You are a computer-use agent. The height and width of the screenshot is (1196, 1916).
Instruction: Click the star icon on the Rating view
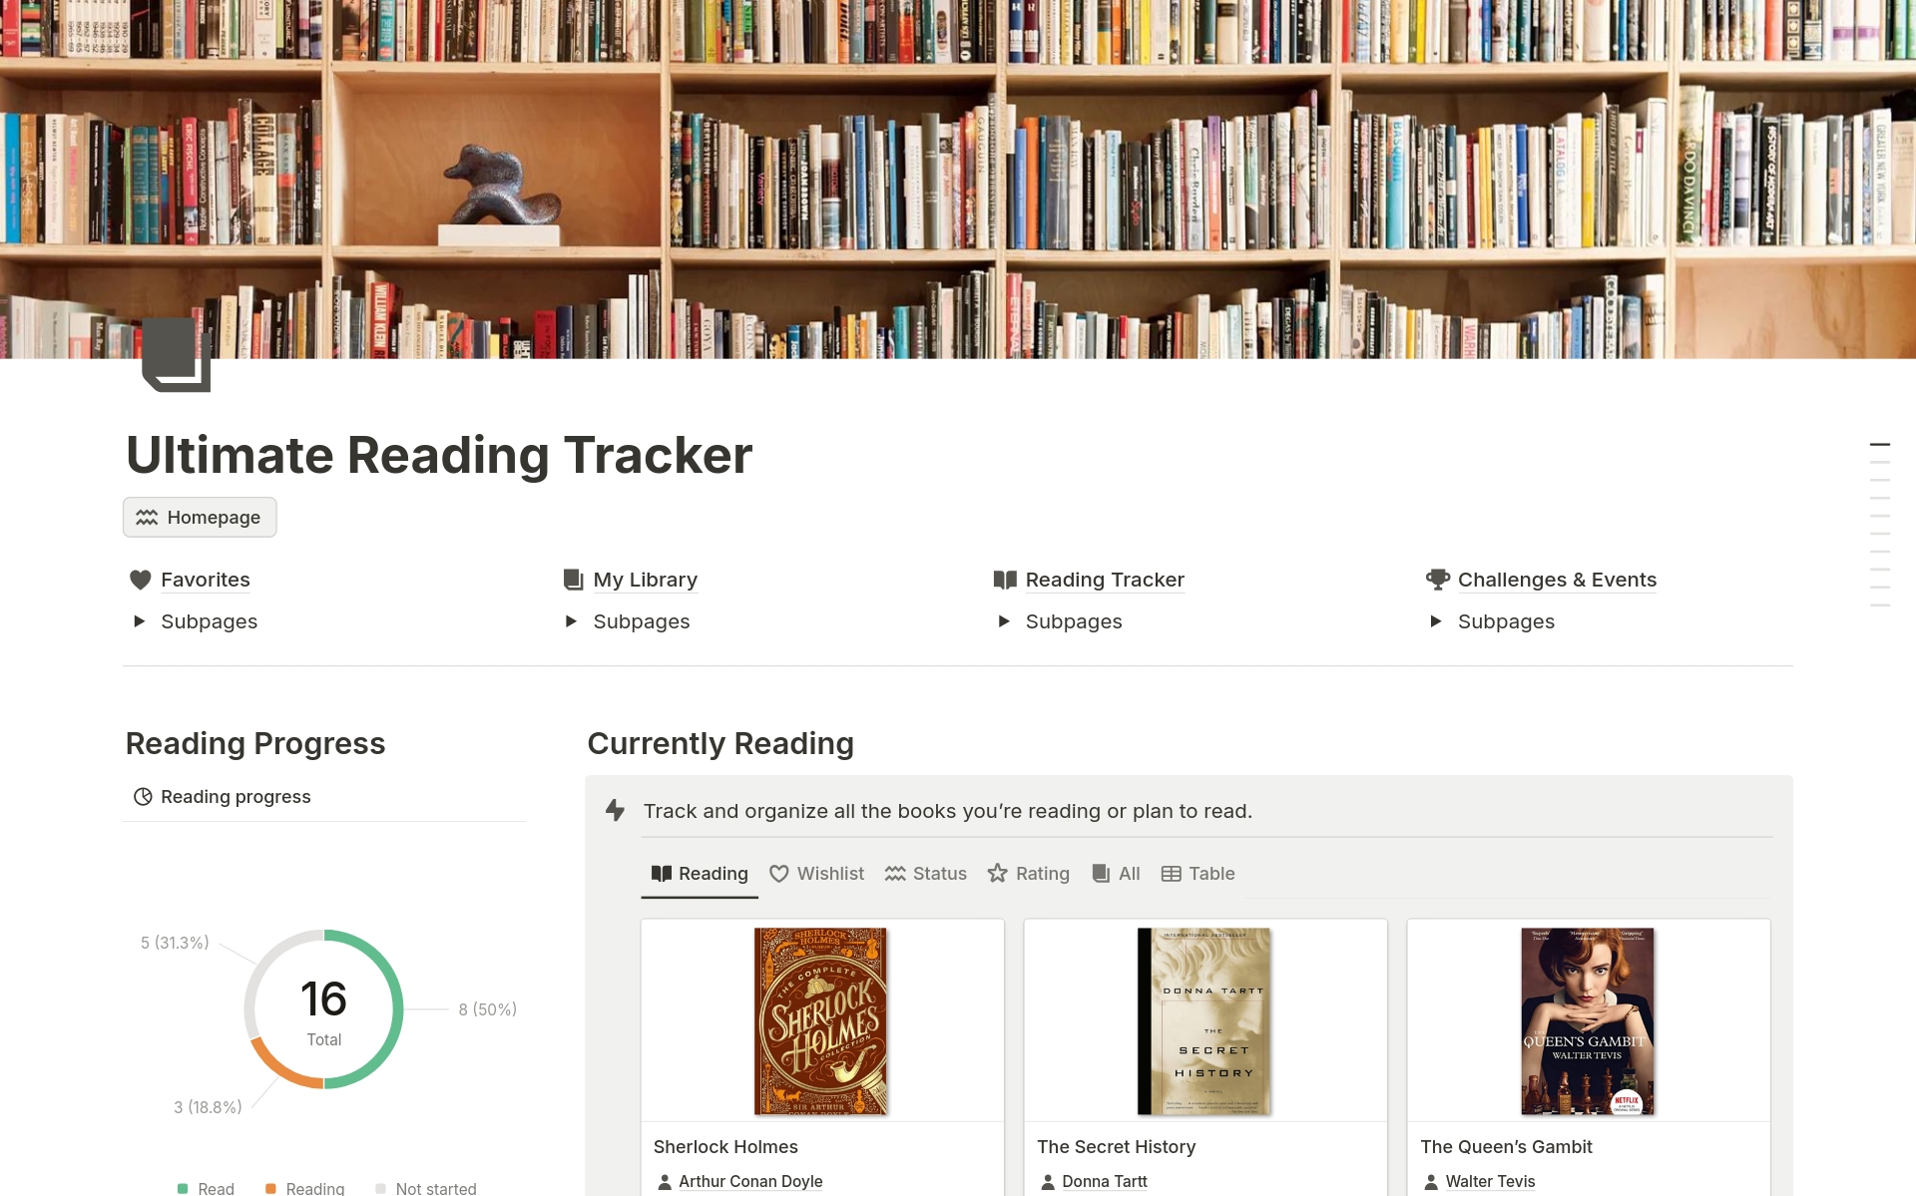tap(997, 873)
